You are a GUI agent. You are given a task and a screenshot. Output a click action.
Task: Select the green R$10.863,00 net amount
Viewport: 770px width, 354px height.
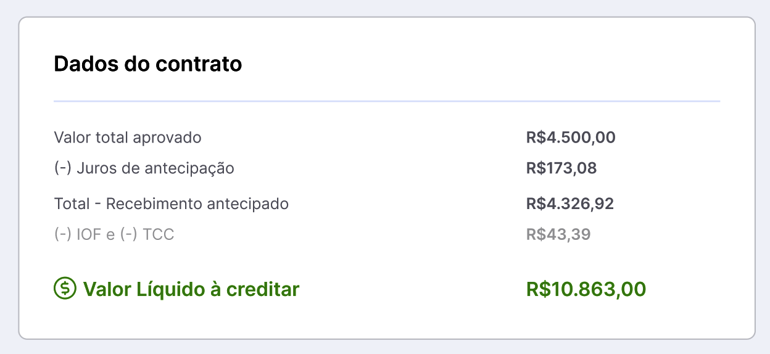coord(586,289)
